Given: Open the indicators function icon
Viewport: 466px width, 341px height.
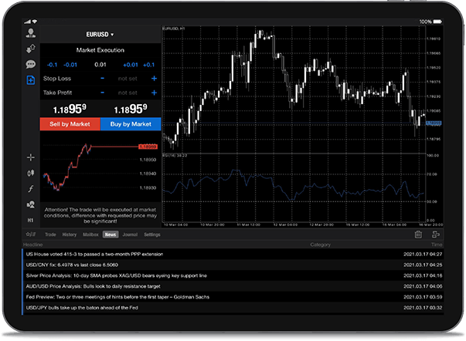Looking at the screenshot, I should pos(31,188).
